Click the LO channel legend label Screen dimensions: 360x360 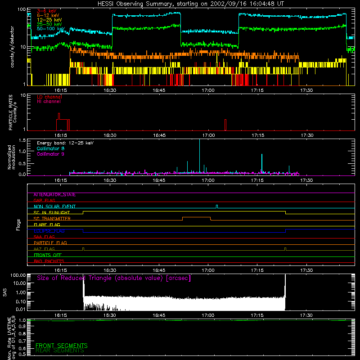pos(49,97)
